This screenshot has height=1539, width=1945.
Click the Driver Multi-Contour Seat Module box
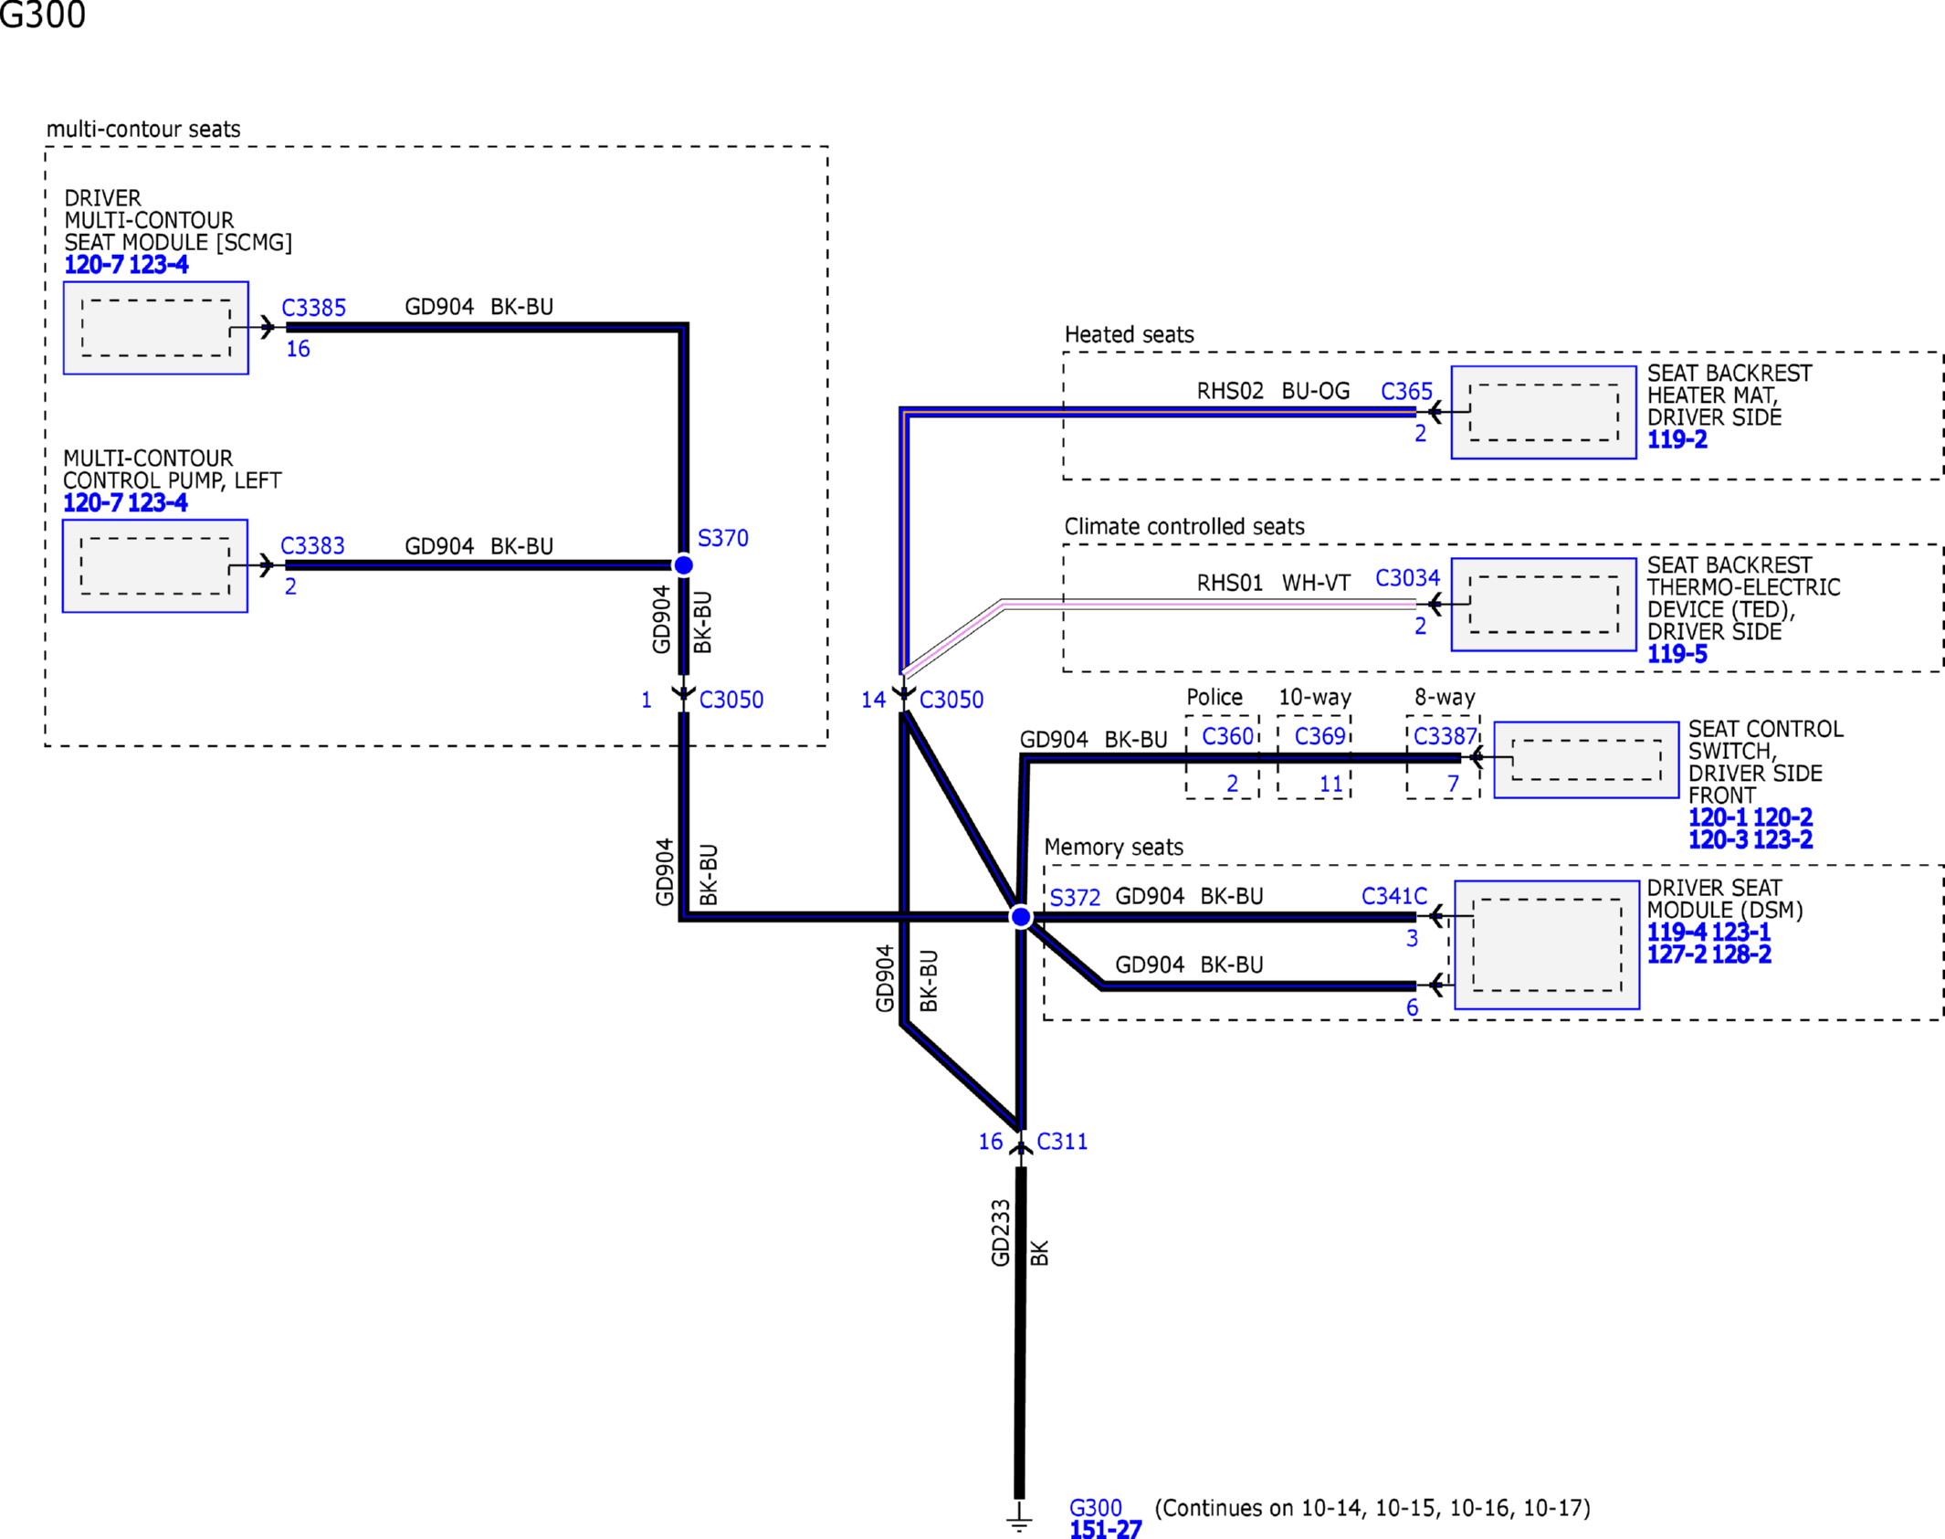pyautogui.click(x=155, y=327)
